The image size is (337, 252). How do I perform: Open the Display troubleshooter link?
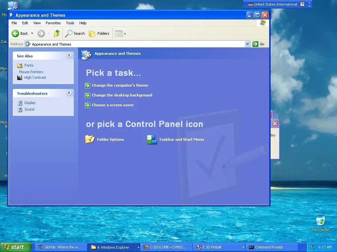(x=30, y=103)
